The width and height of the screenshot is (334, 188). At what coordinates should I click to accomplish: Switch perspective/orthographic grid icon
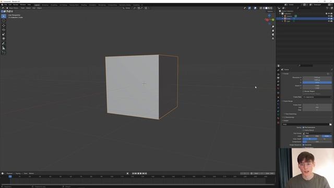[x=273, y=39]
